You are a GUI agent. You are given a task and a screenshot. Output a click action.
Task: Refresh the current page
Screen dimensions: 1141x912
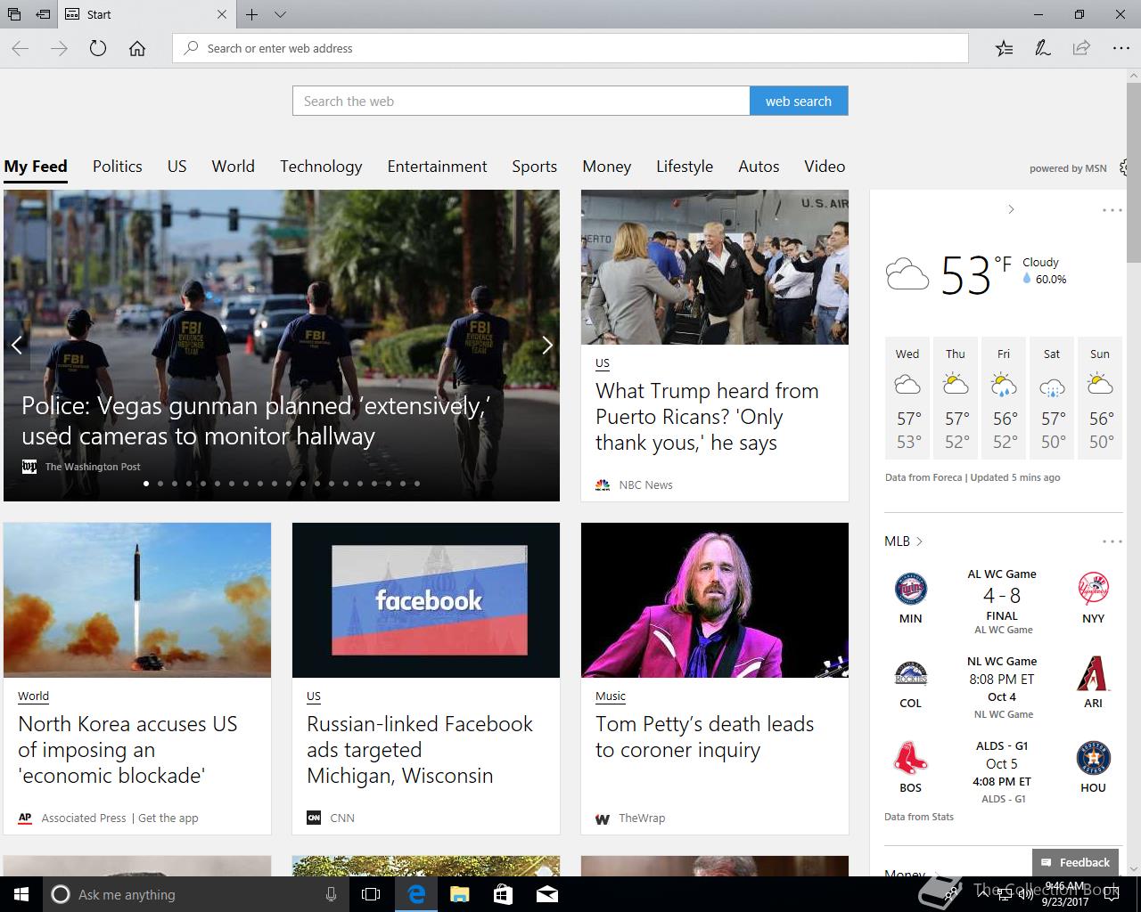(x=98, y=48)
